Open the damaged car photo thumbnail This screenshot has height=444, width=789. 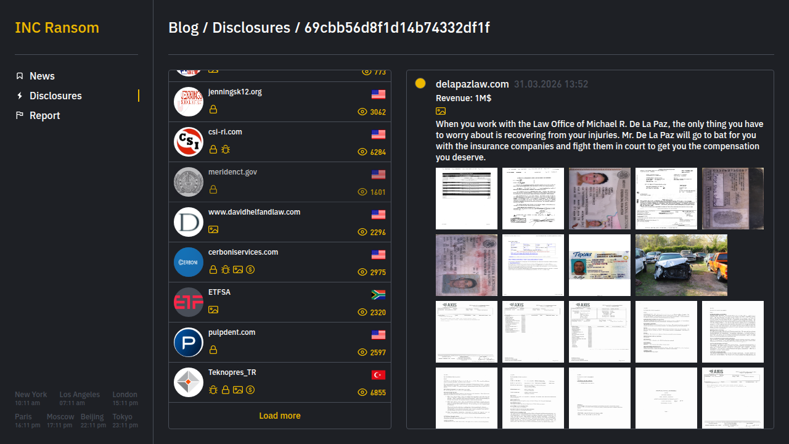point(681,265)
